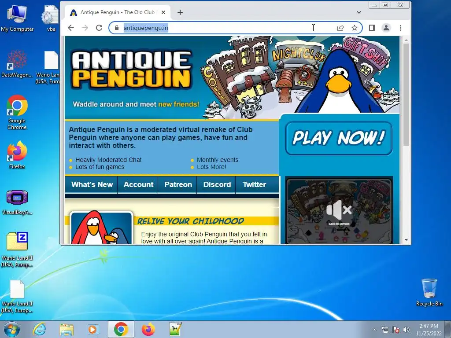
Task: Select the bottom Wario Land II file icon
Action: [17, 297]
